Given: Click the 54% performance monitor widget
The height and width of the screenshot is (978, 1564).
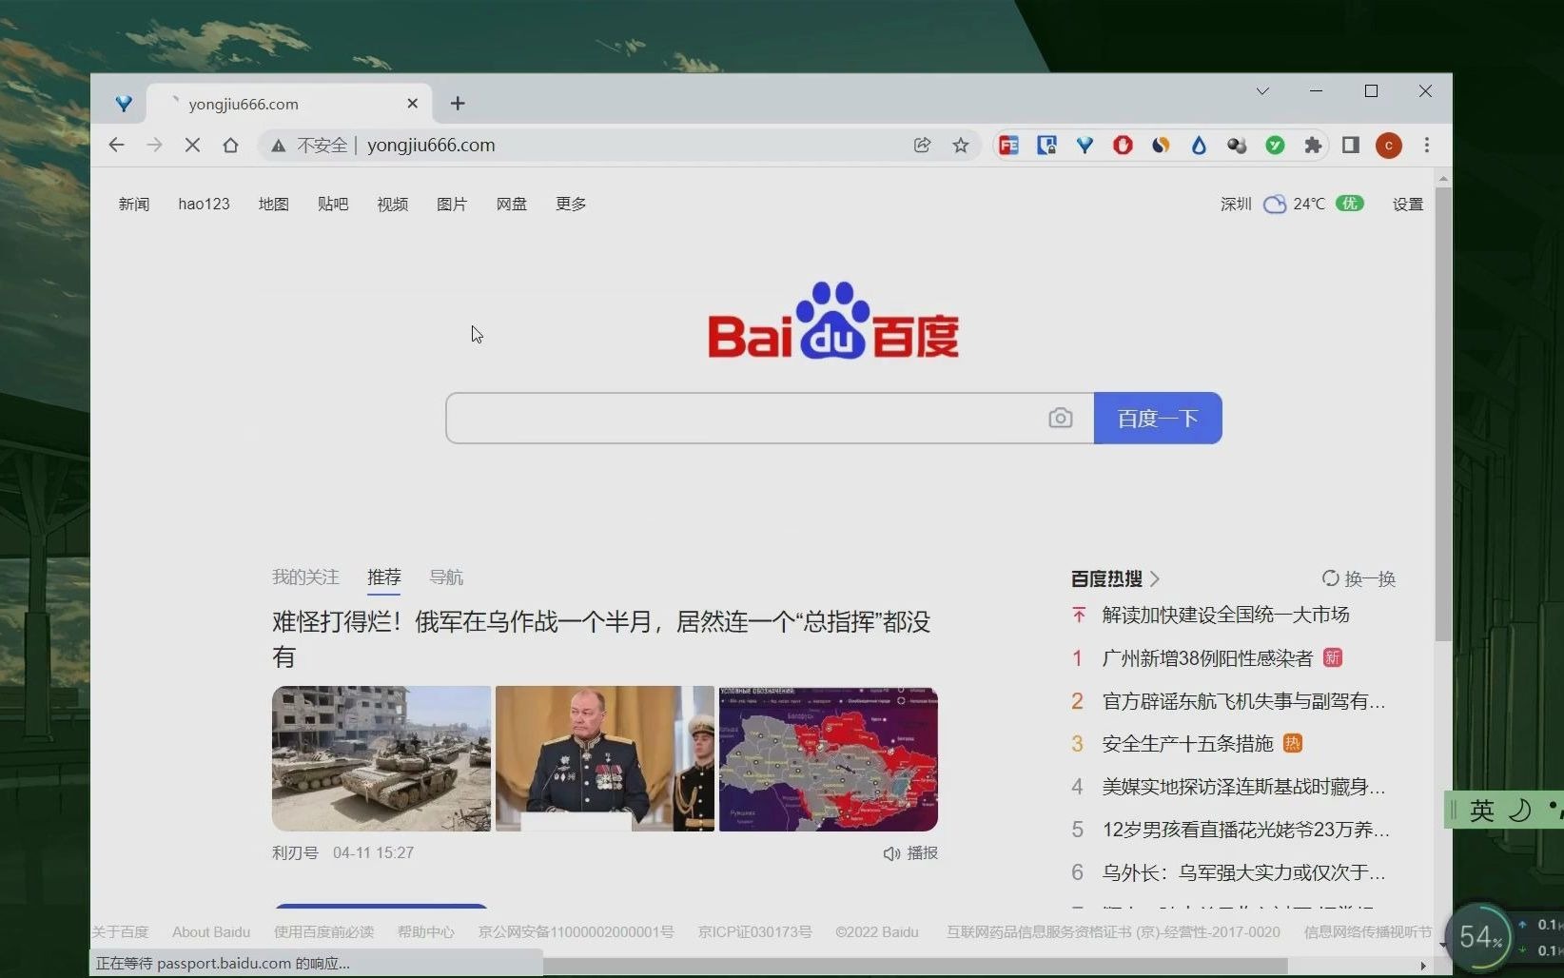Looking at the screenshot, I should (1480, 938).
